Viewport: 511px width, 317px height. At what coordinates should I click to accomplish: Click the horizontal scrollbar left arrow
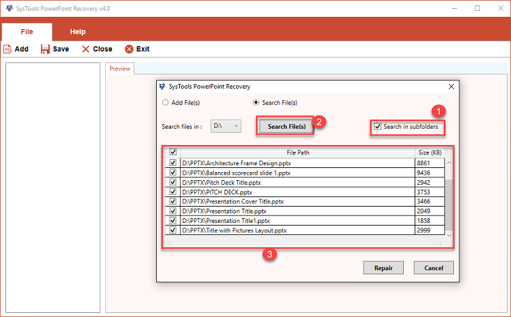[x=170, y=243]
